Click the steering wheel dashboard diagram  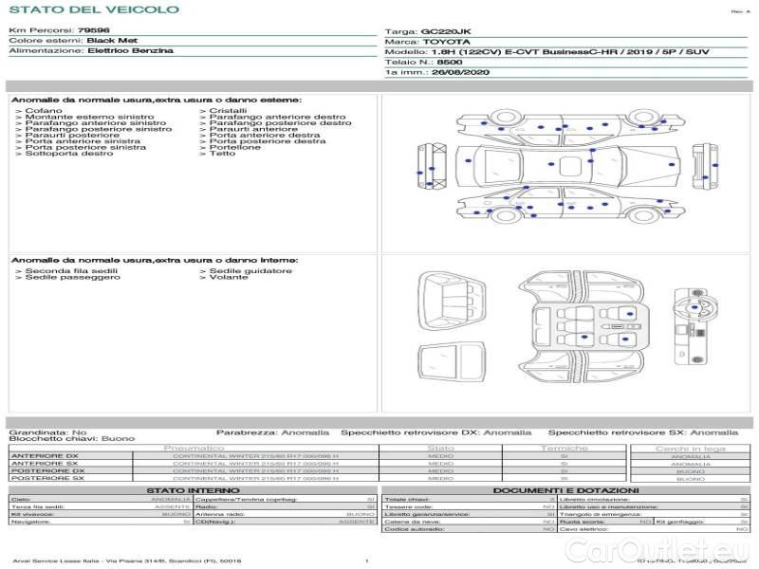pyautogui.click(x=695, y=326)
